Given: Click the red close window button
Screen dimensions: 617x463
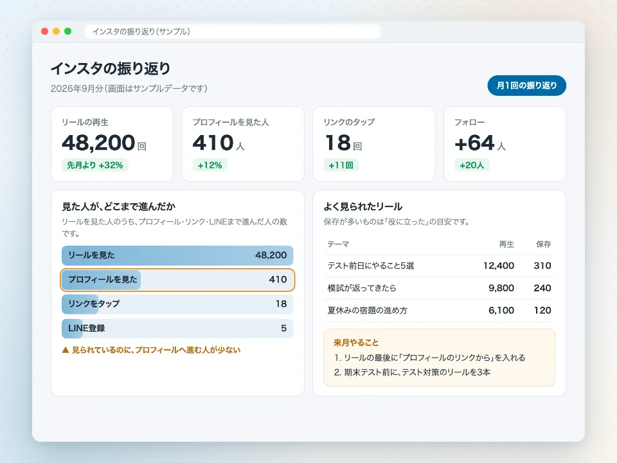Looking at the screenshot, I should click(44, 31).
